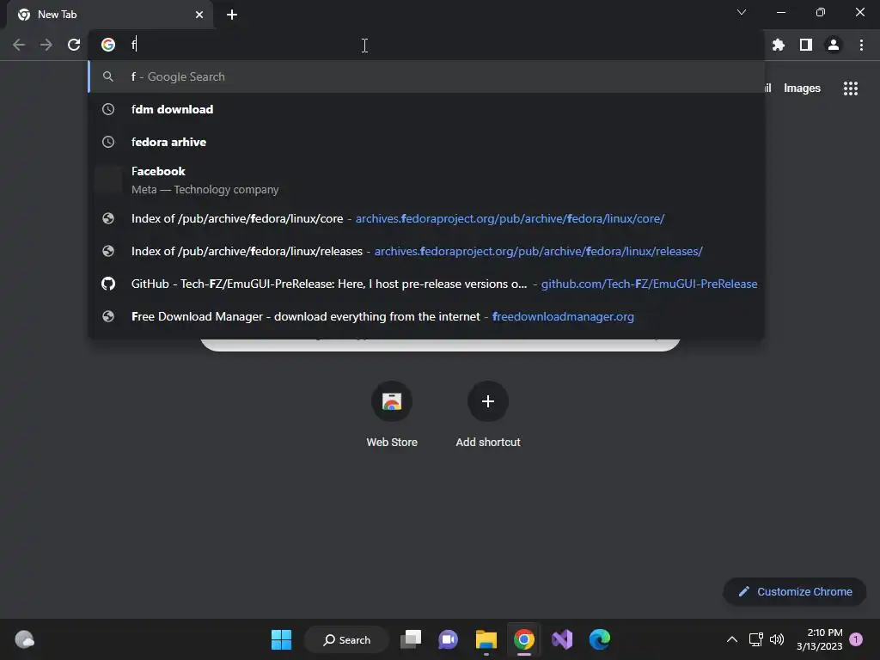
Task: Open the tab search chevron
Action: (x=742, y=12)
